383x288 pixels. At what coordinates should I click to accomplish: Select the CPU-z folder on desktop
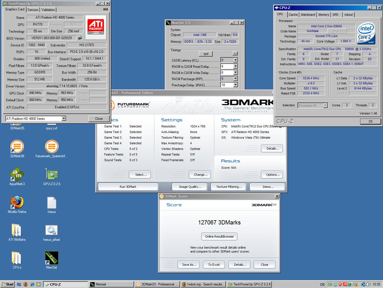pos(17,260)
